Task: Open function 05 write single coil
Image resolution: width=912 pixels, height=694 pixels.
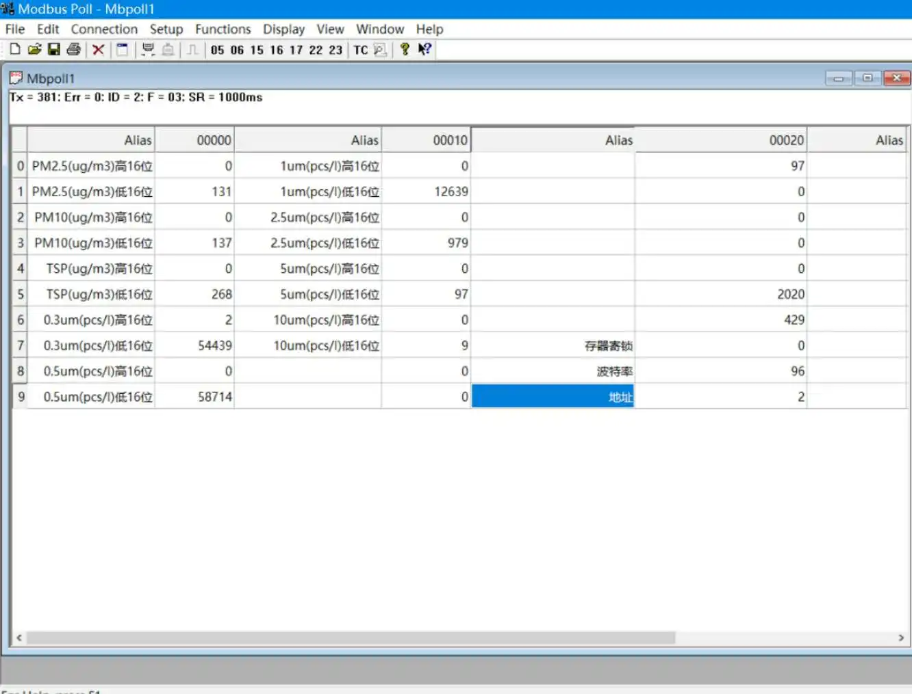Action: (218, 50)
